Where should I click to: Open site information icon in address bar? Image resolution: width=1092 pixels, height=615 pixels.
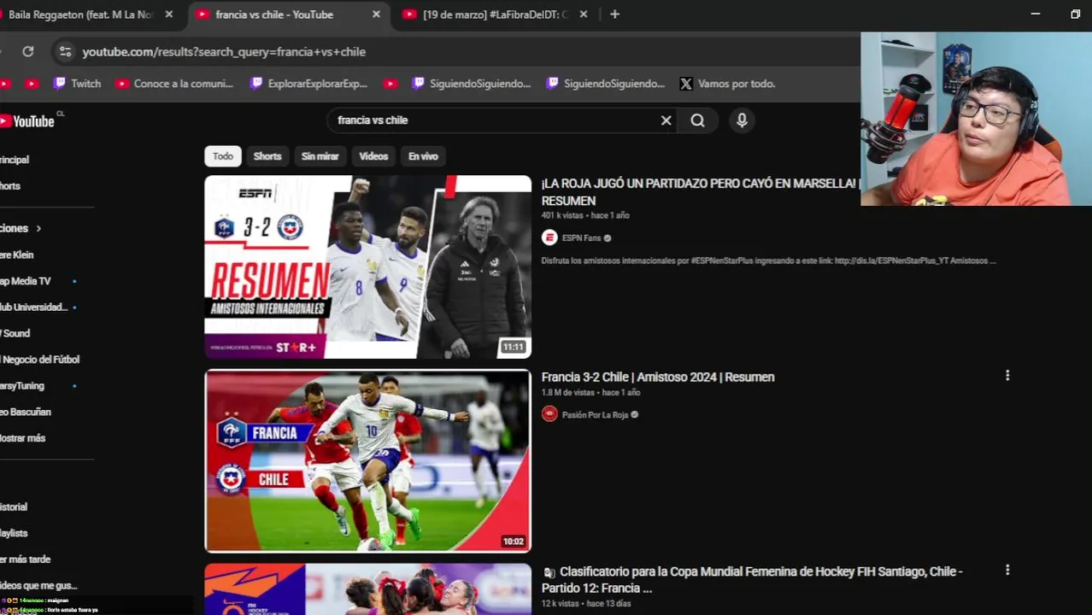click(65, 51)
